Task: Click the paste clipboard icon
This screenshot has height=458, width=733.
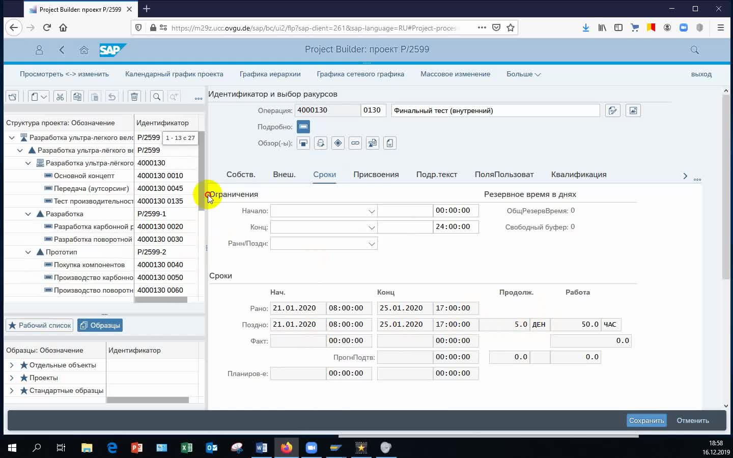Action: click(x=95, y=97)
